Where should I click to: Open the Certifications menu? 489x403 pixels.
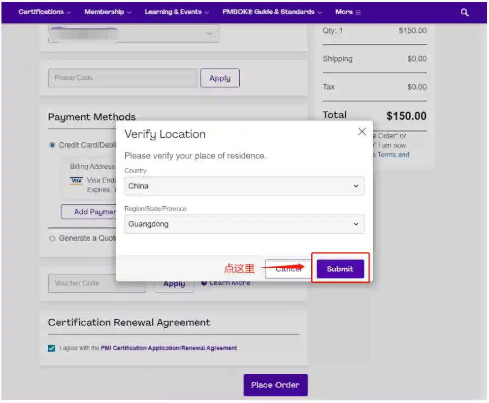(x=44, y=12)
